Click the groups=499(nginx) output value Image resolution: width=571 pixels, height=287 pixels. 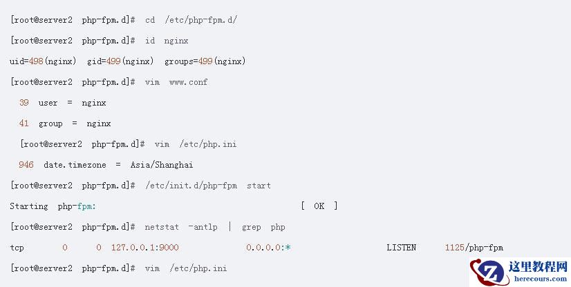click(x=205, y=61)
